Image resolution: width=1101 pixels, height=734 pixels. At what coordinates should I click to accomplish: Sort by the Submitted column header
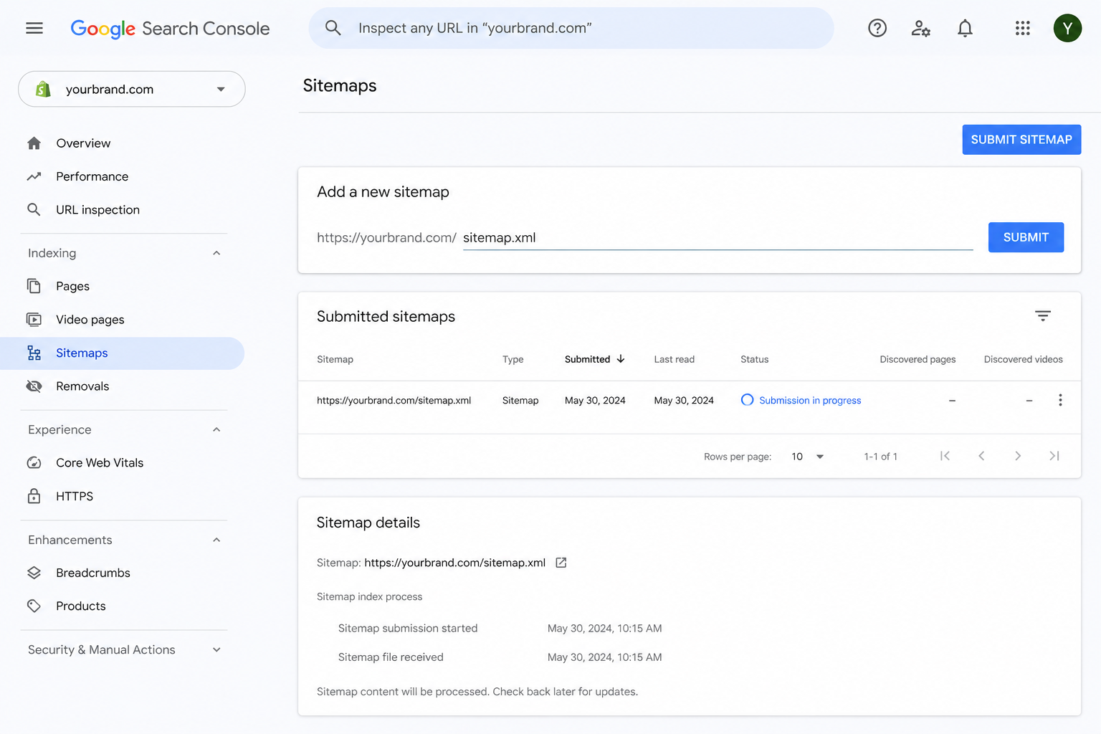[x=587, y=359]
